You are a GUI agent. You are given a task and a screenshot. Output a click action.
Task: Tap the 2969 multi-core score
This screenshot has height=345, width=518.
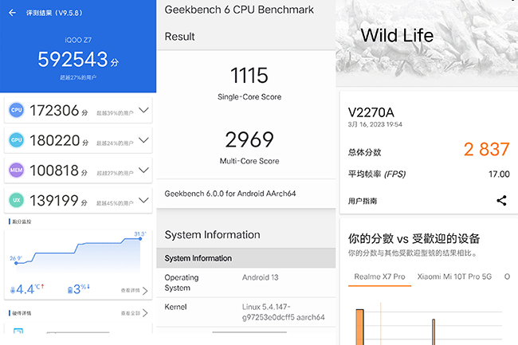pos(249,139)
